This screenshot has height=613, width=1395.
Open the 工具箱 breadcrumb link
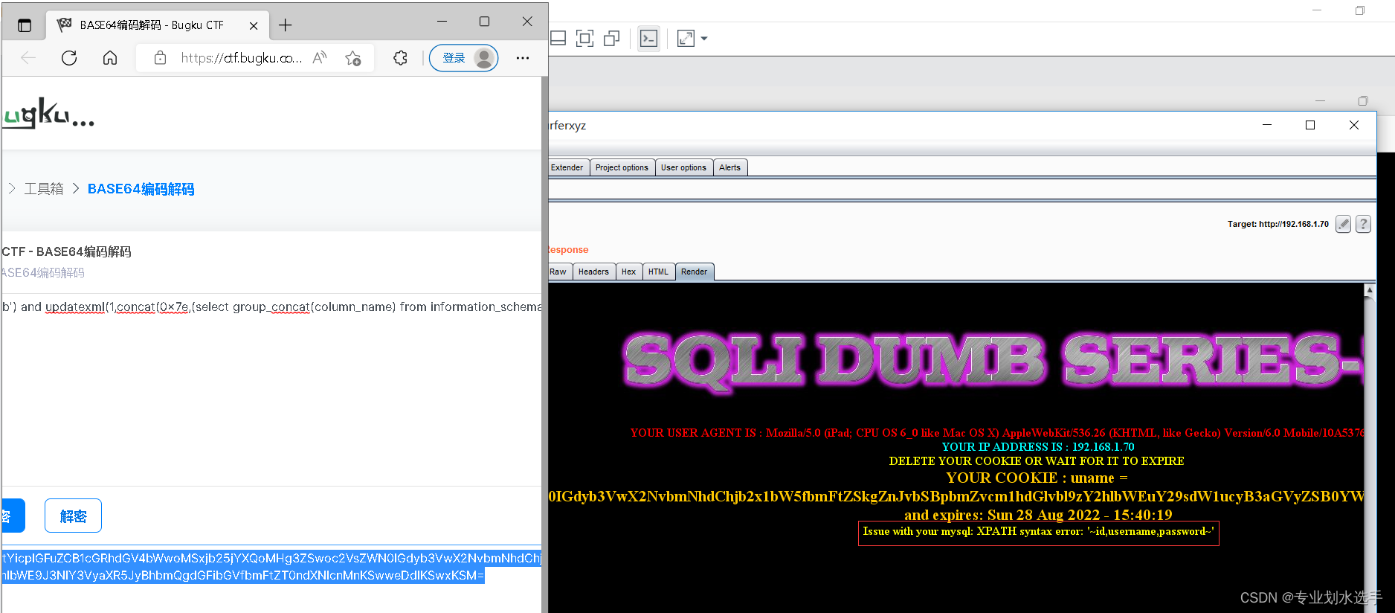pyautogui.click(x=44, y=189)
